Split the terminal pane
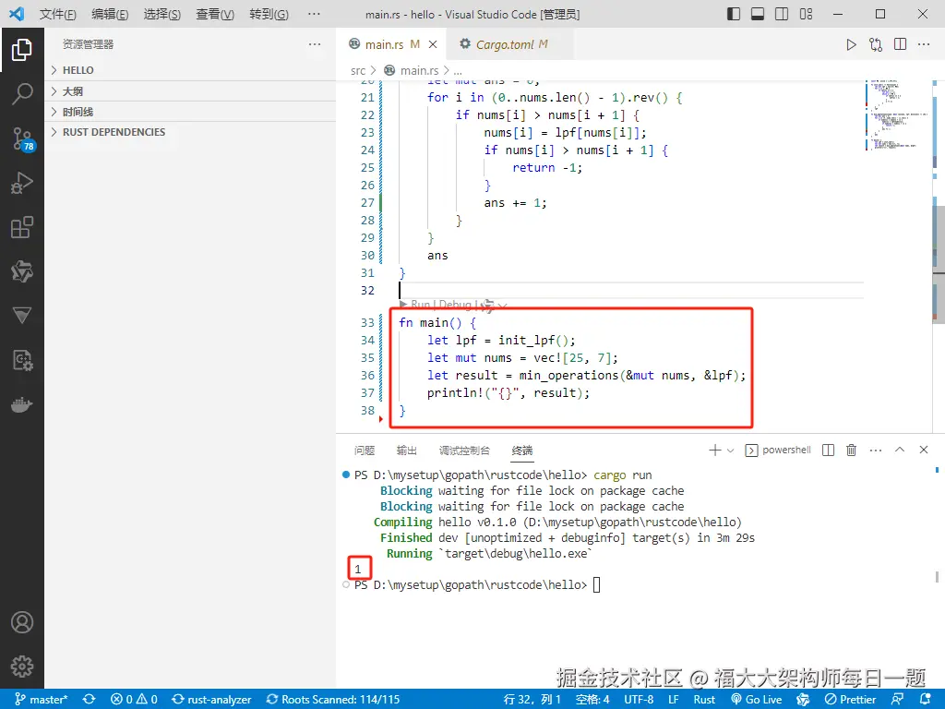945x709 pixels. [828, 450]
